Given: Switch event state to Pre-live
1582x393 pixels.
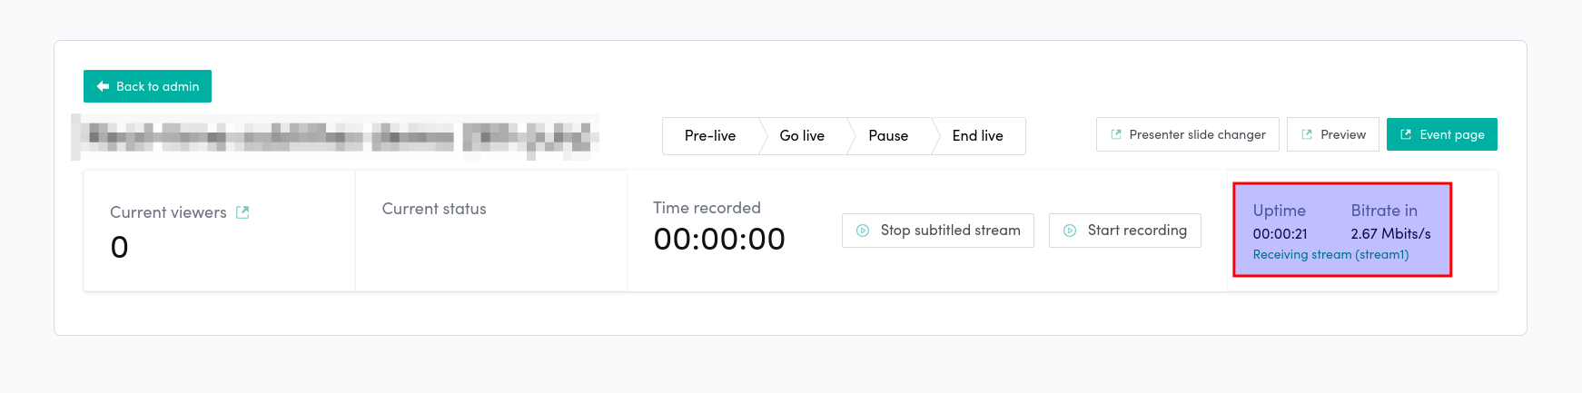Looking at the screenshot, I should 710,136.
